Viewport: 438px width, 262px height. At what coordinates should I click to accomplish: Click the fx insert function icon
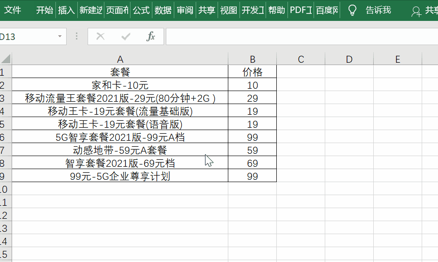pos(151,36)
